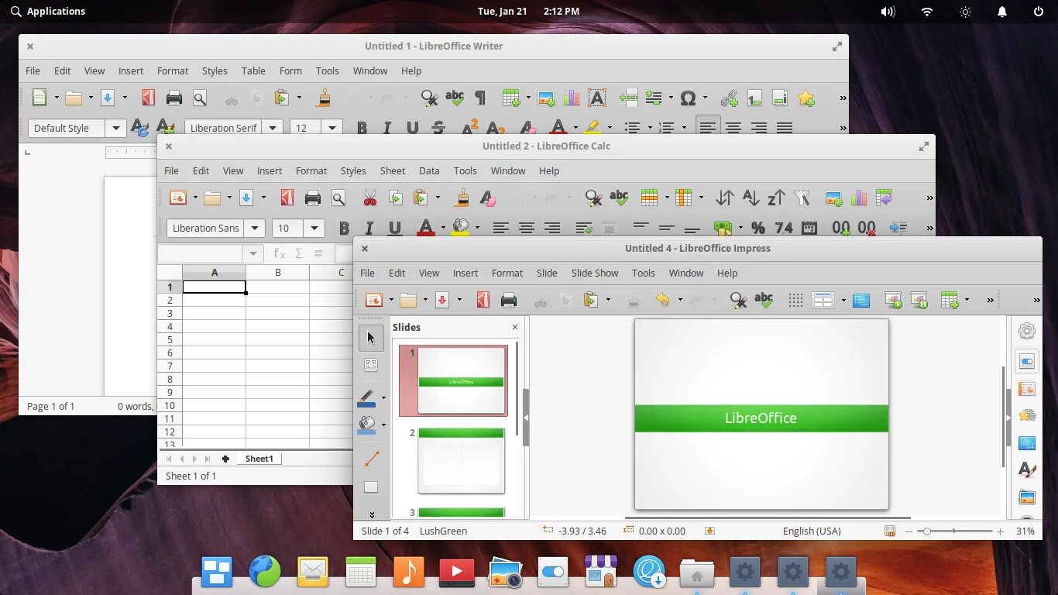1058x595 pixels.
Task: Clone formatting paintbrush in Writer toolbar
Action: click(324, 98)
